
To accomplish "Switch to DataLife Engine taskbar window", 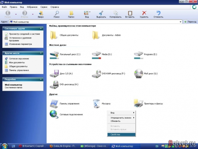I will click(x=63, y=146).
